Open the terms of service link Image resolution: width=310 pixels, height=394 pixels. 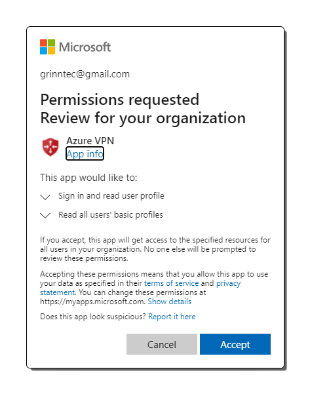tap(171, 283)
